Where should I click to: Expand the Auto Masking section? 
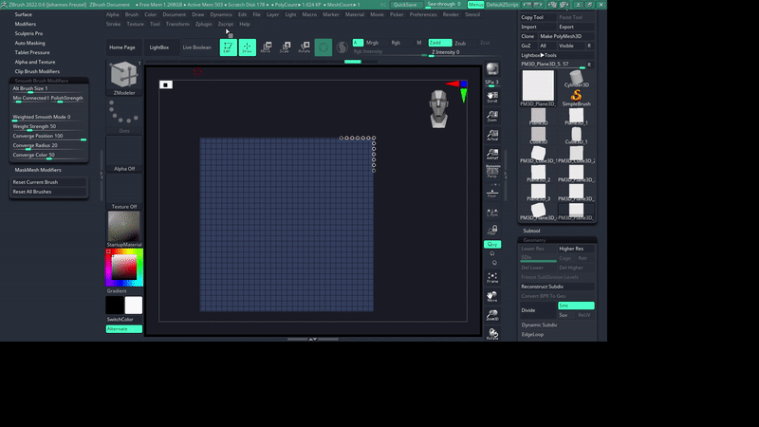(30, 43)
